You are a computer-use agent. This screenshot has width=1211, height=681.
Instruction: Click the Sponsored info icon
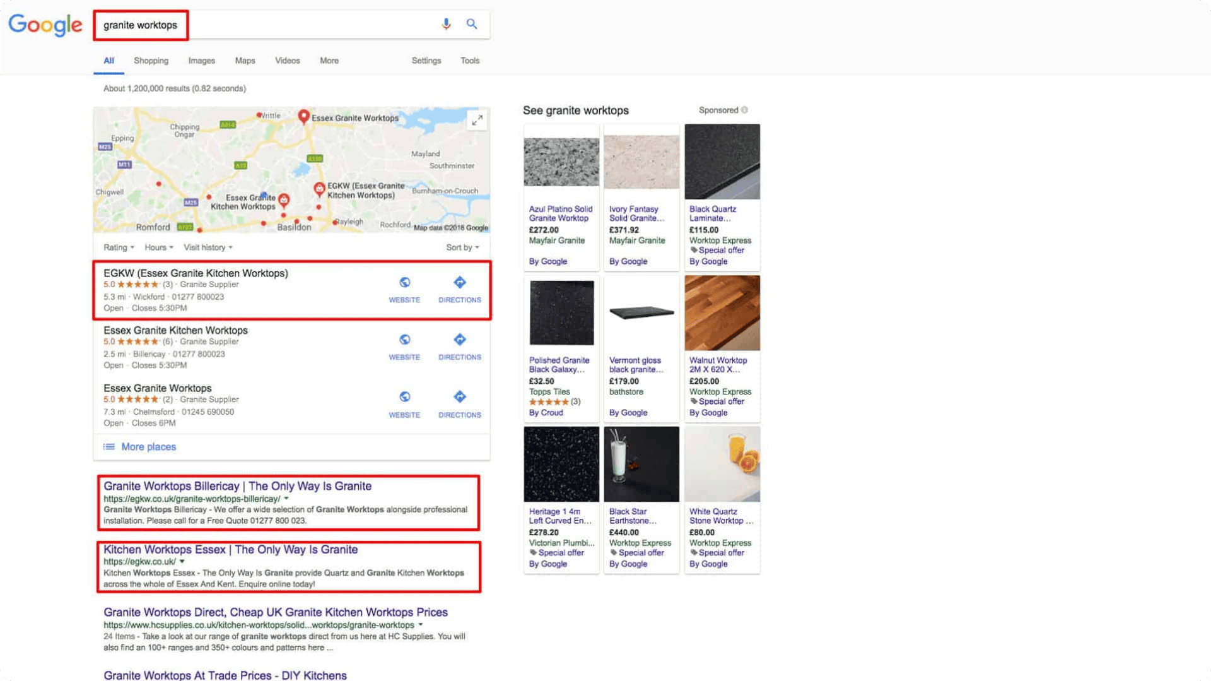[x=744, y=110]
